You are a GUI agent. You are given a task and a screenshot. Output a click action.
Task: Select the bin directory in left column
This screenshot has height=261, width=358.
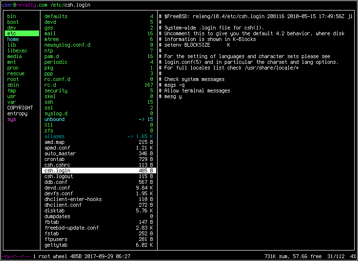tap(11, 17)
